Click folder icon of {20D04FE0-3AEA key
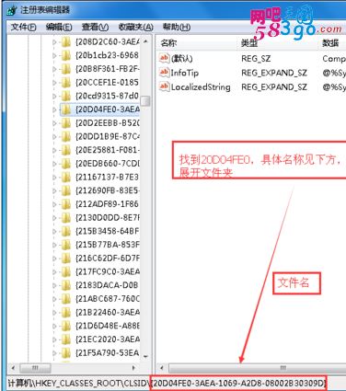 click(x=65, y=109)
